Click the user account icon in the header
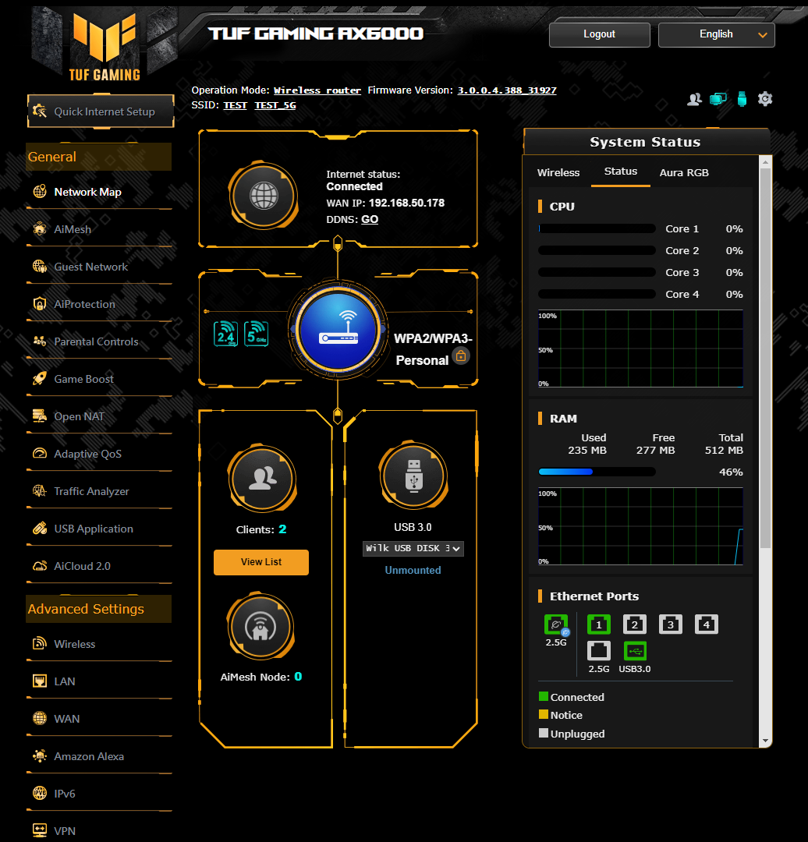The height and width of the screenshot is (842, 808). pos(694,99)
